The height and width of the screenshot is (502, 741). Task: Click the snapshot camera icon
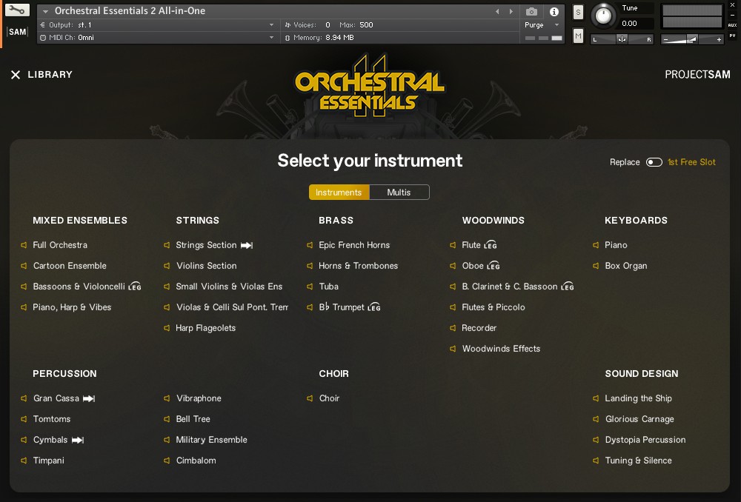coord(531,12)
